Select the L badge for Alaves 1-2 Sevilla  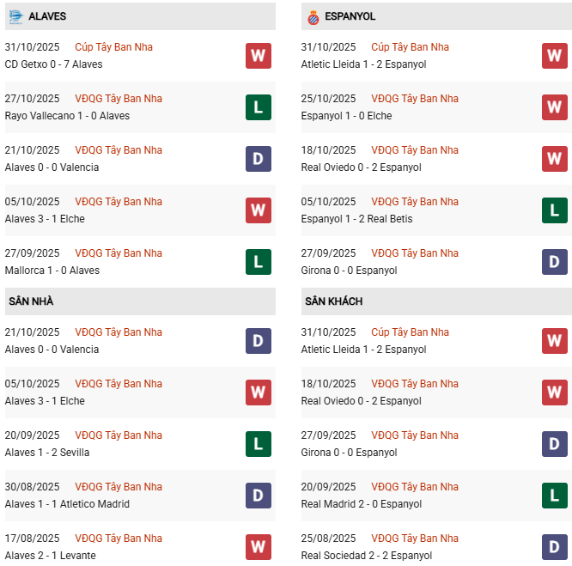[258, 444]
